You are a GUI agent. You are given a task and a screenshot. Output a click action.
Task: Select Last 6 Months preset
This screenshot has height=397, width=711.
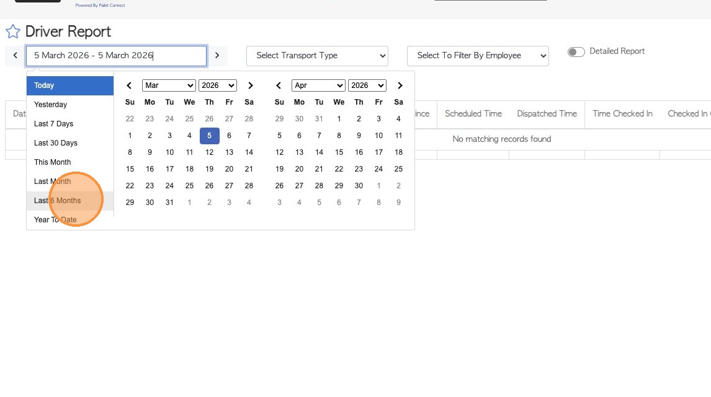click(x=70, y=201)
